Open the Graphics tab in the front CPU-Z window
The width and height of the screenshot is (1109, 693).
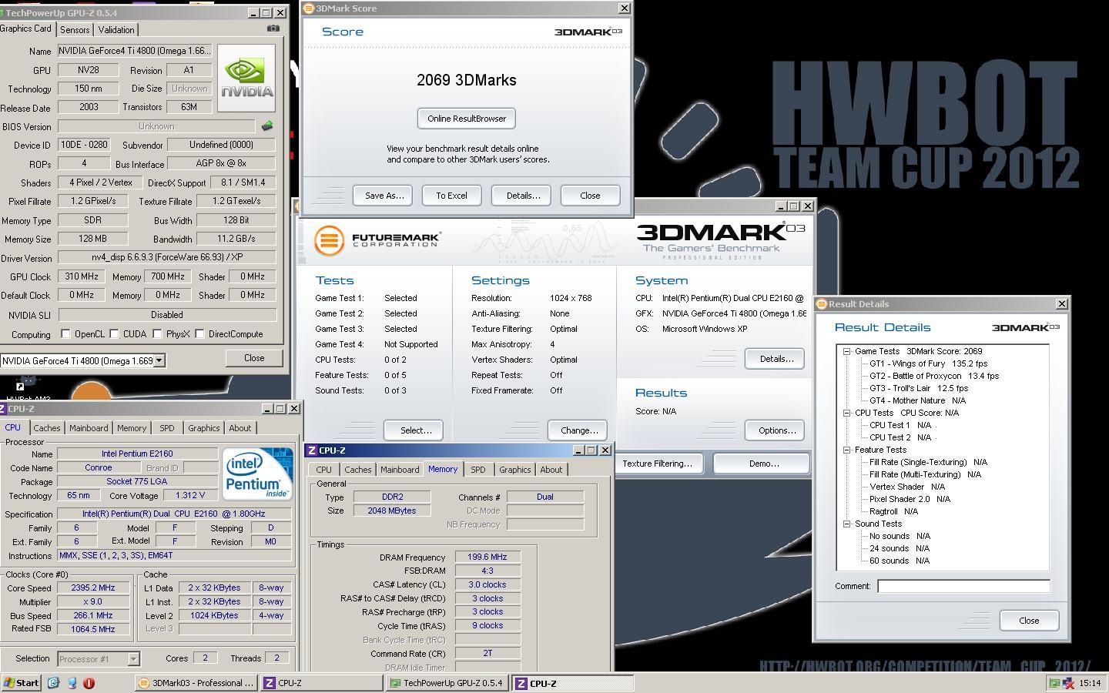point(514,470)
